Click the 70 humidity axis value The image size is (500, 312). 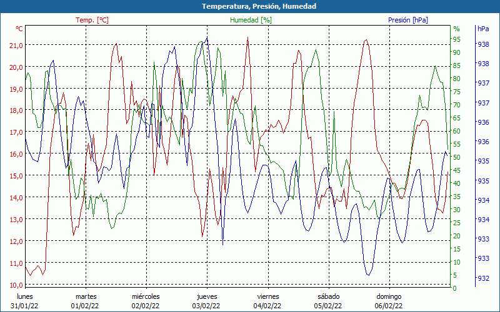coord(457,105)
